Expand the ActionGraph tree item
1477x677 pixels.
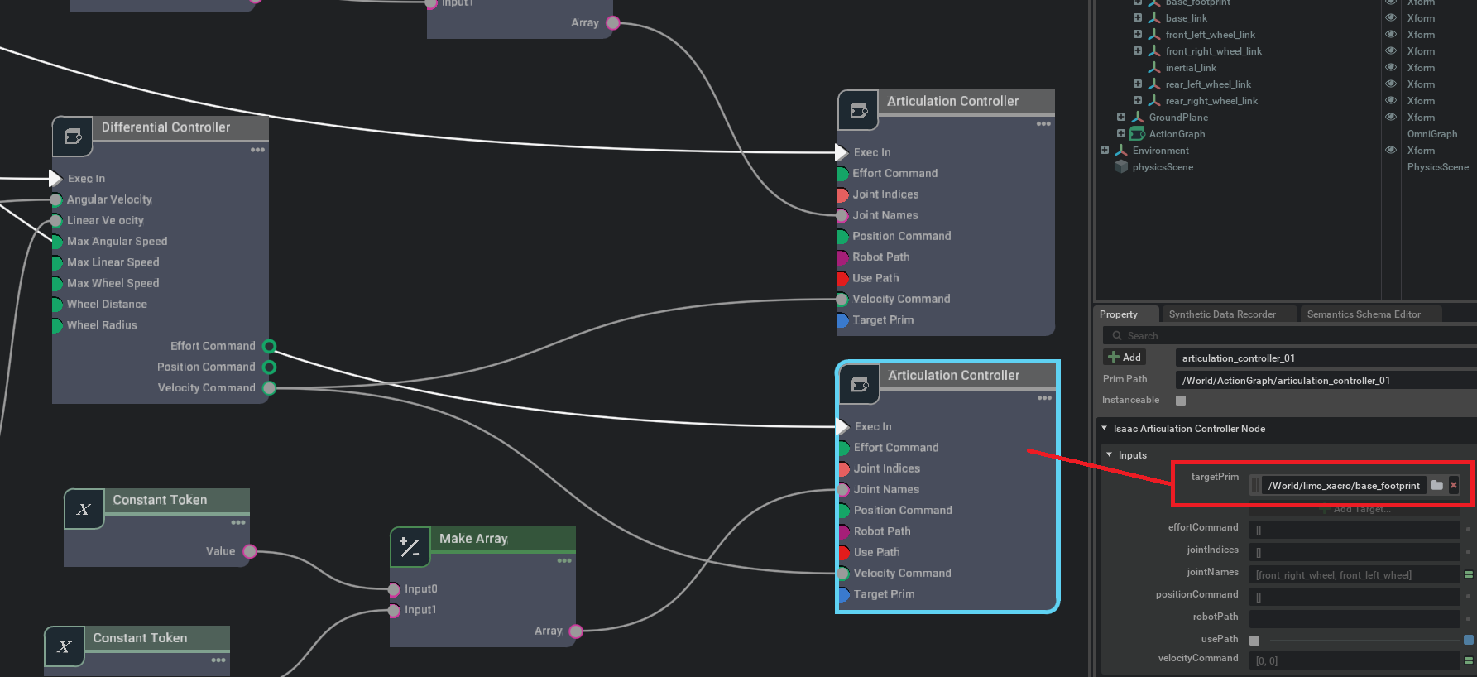(1121, 133)
